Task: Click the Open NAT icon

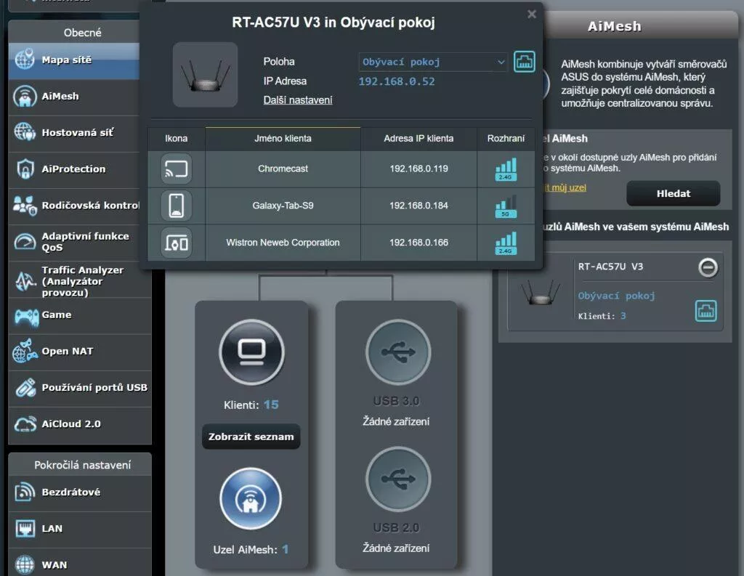Action: pyautogui.click(x=25, y=351)
